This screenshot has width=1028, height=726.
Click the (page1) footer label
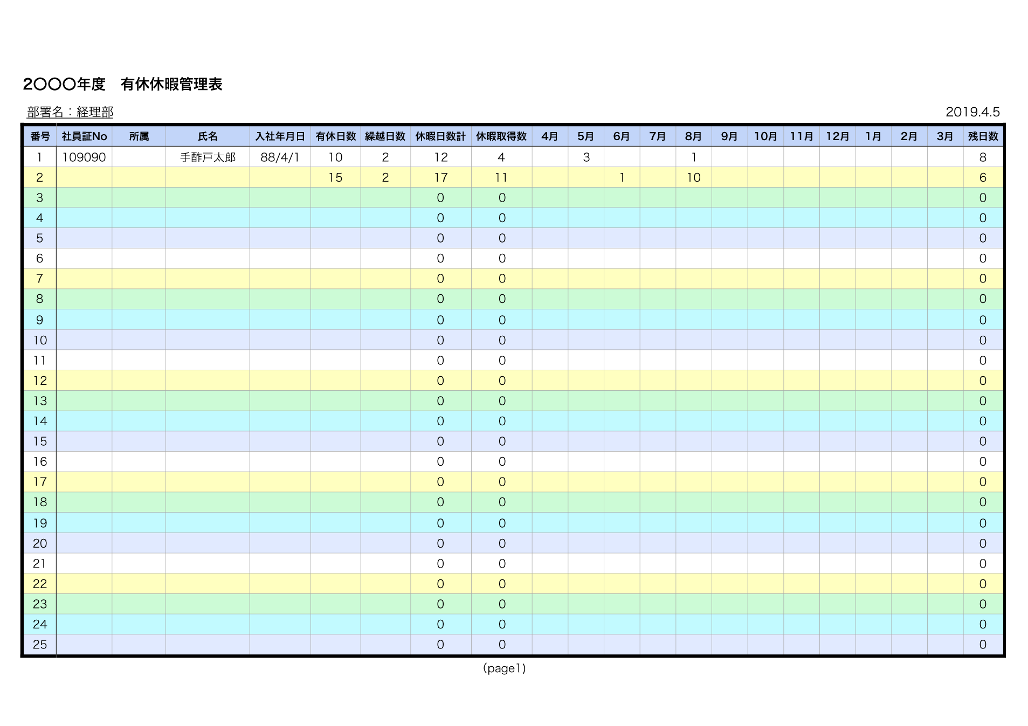pos(504,668)
